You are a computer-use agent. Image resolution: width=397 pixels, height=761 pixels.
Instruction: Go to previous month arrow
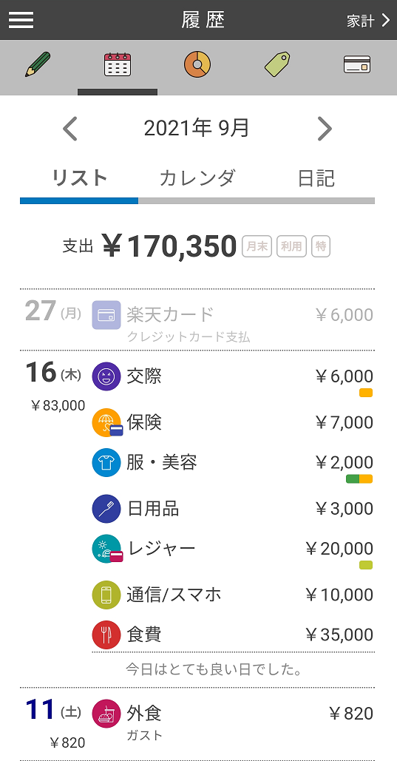70,129
